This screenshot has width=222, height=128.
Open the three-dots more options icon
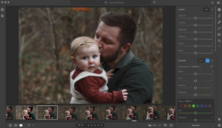coord(219,46)
